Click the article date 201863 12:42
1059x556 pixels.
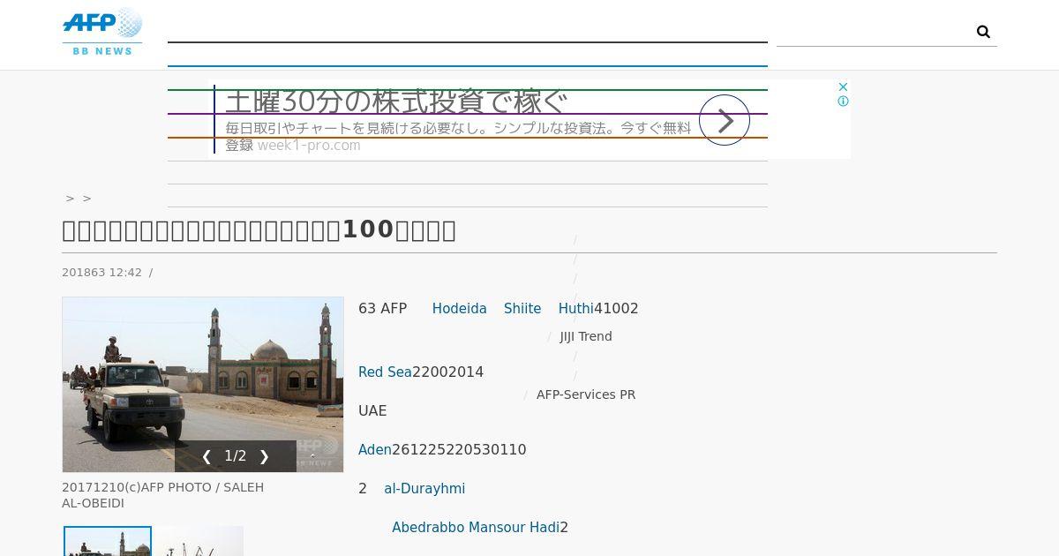pyautogui.click(x=101, y=273)
